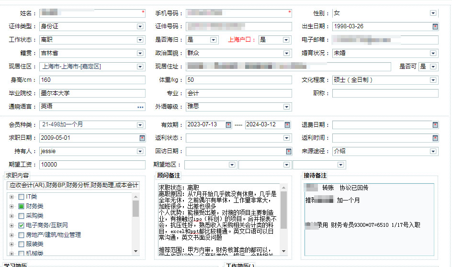Open the 性别 dropdown
Screen dimensions: 452x267
[433, 13]
